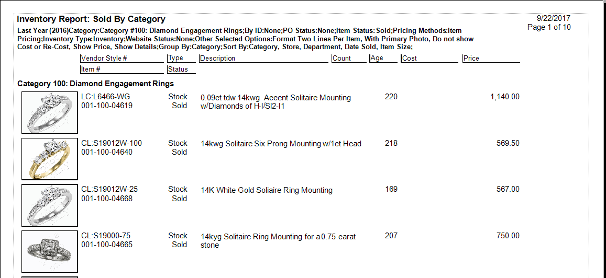Click the 750.00 price value

(x=508, y=236)
